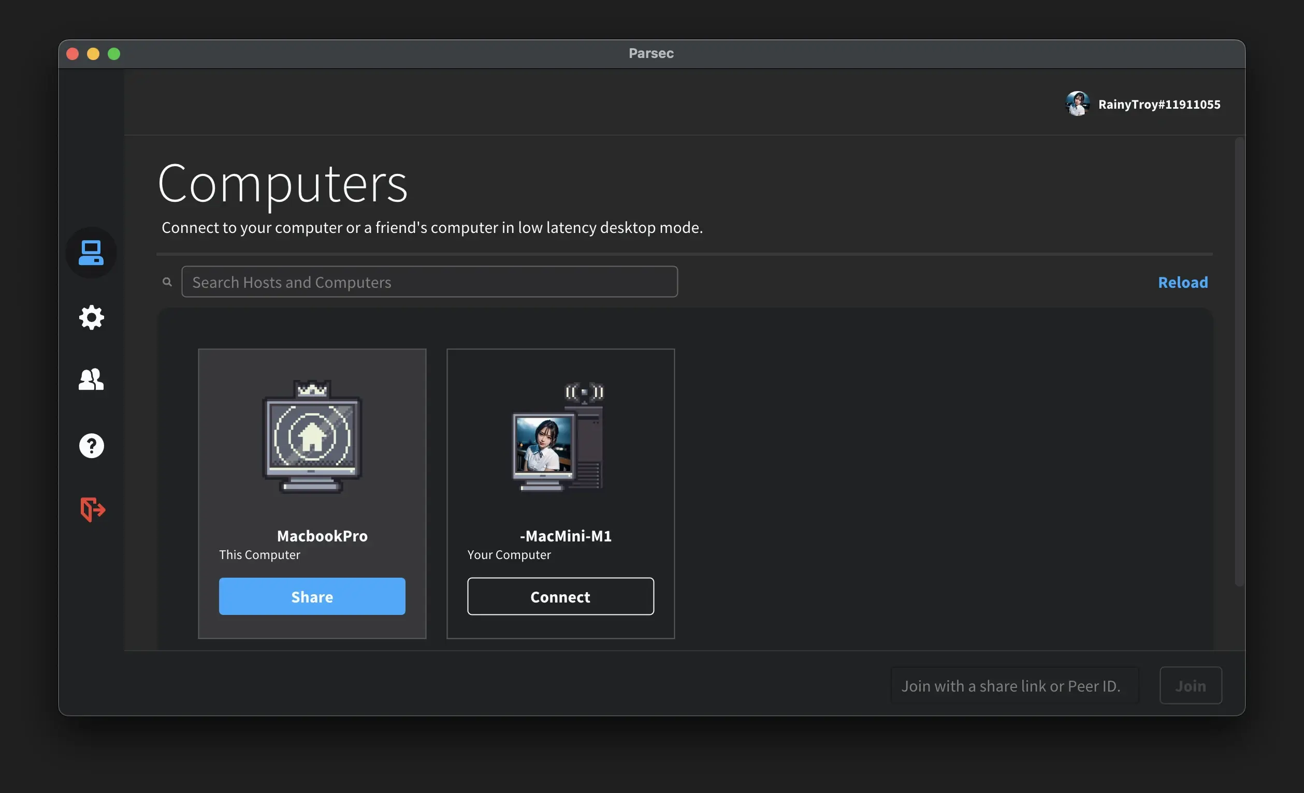Open the Computers tab in sidebar
Image resolution: width=1304 pixels, height=793 pixels.
pos(91,253)
